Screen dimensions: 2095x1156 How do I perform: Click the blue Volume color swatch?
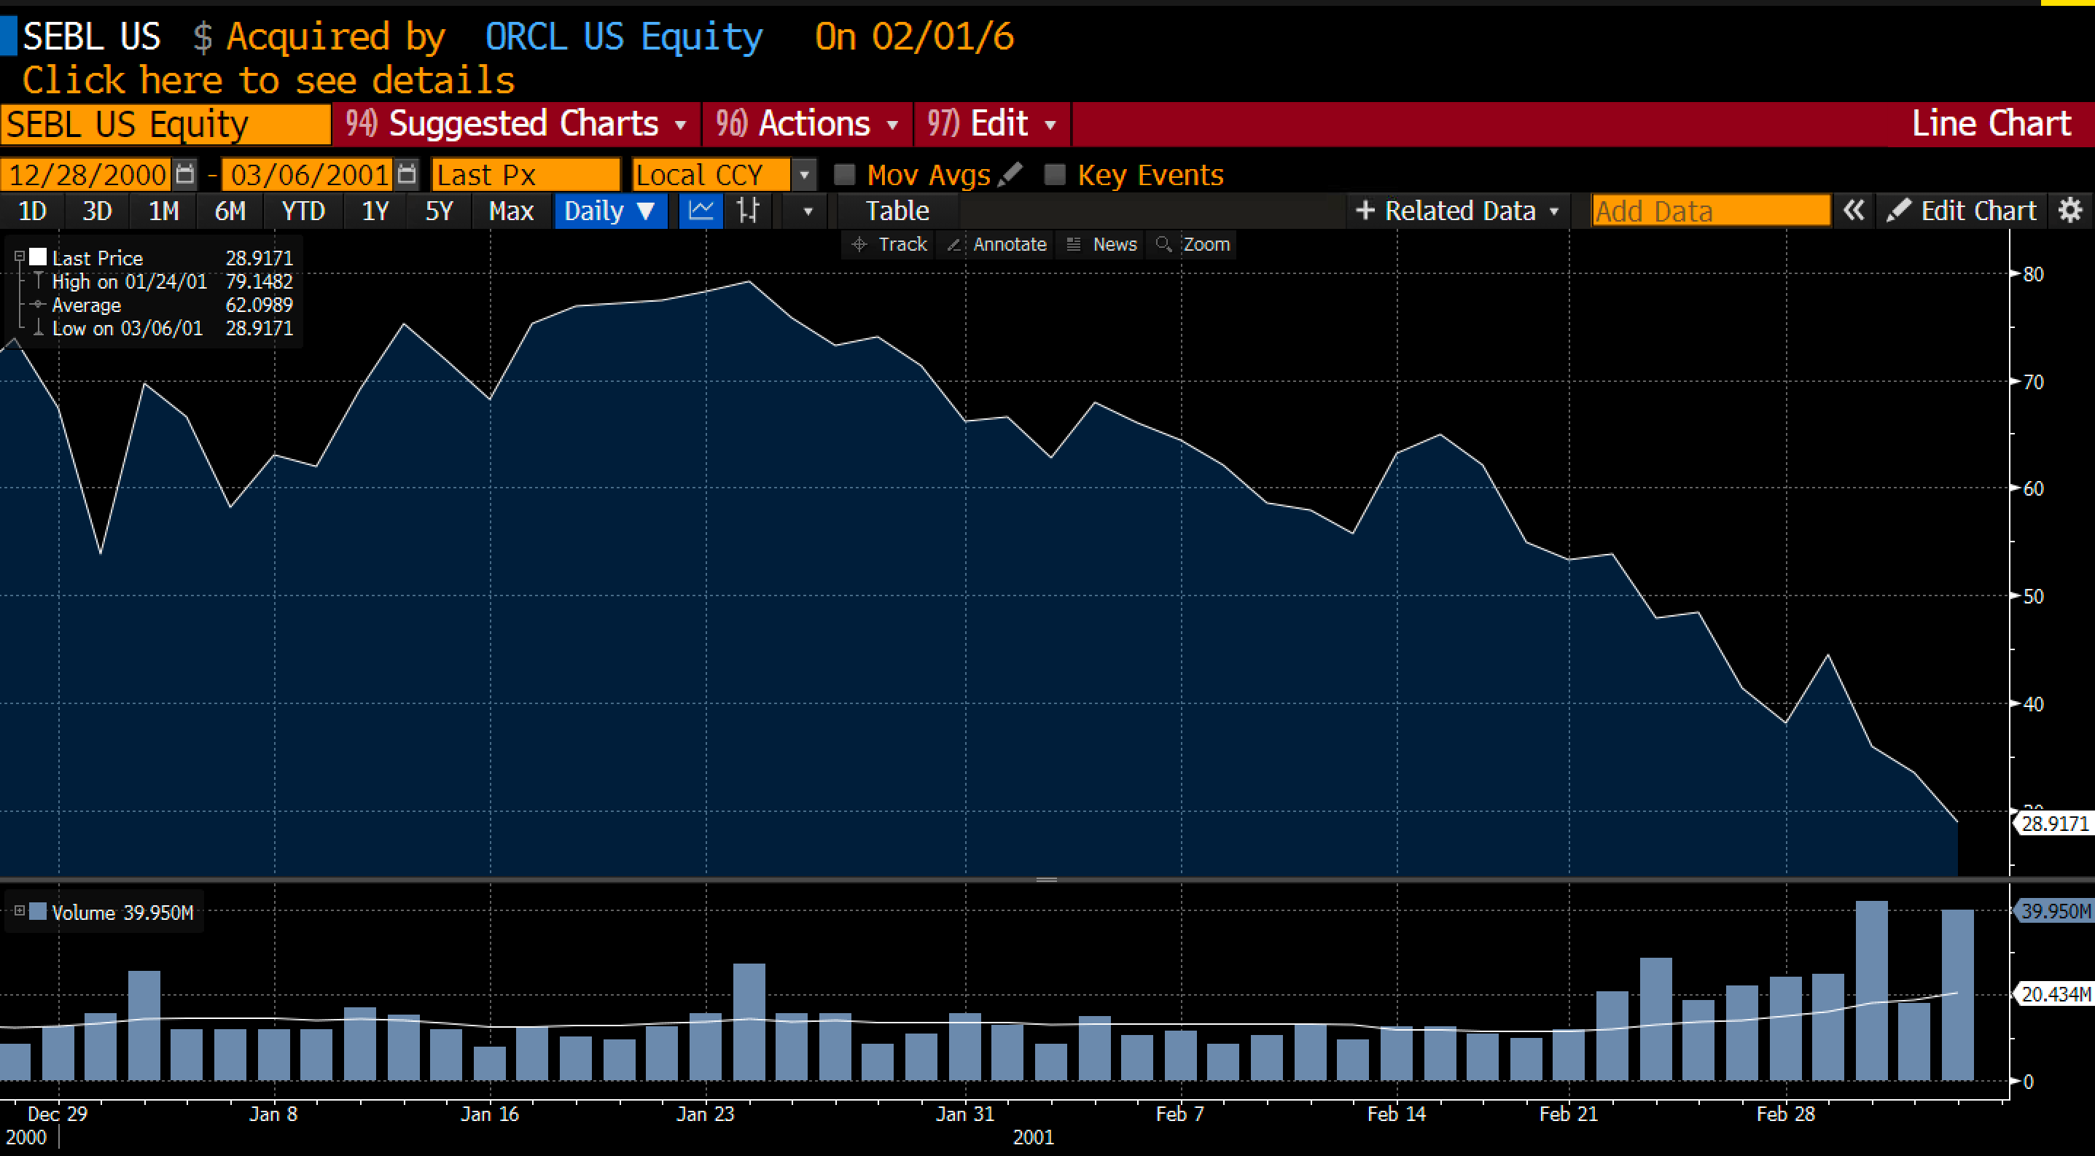pos(38,911)
